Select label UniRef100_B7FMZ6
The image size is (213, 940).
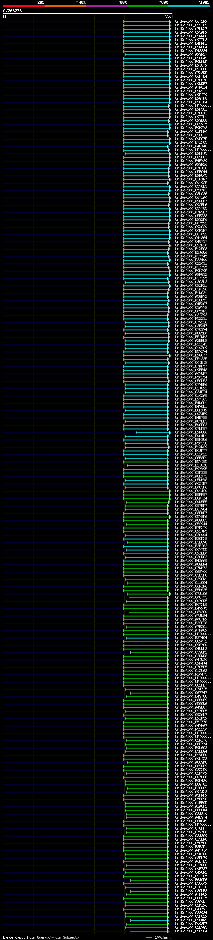coord(191,80)
